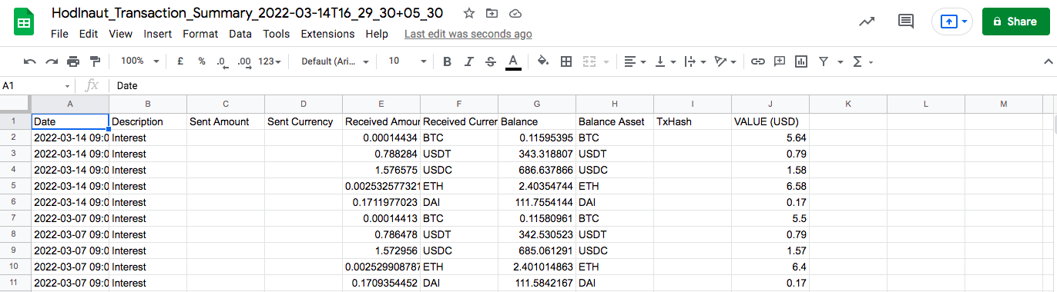This screenshot has width=1057, height=292.
Task: Open the Data menu
Action: click(x=240, y=34)
